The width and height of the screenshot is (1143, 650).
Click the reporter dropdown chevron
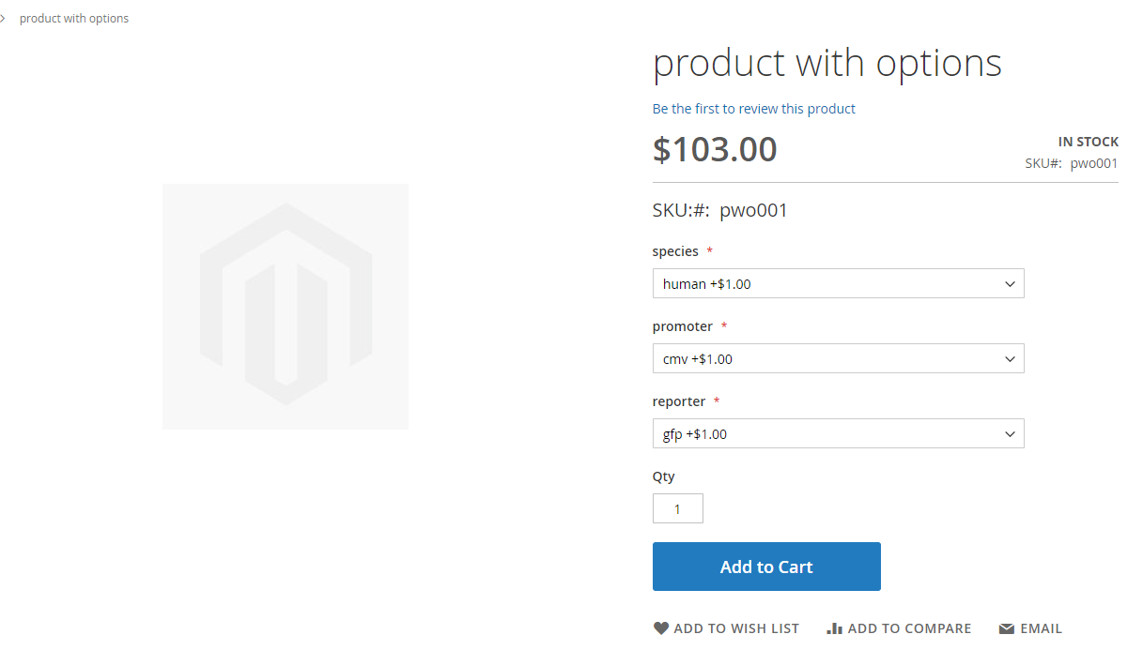pyautogui.click(x=1010, y=433)
